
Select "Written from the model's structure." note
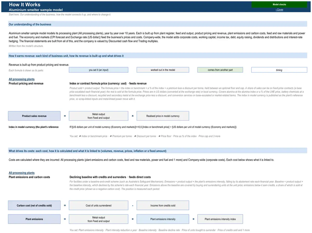(26, 46)
